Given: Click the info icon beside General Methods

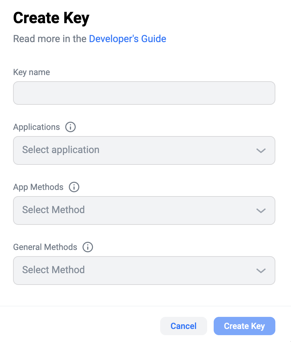Looking at the screenshot, I should point(88,247).
